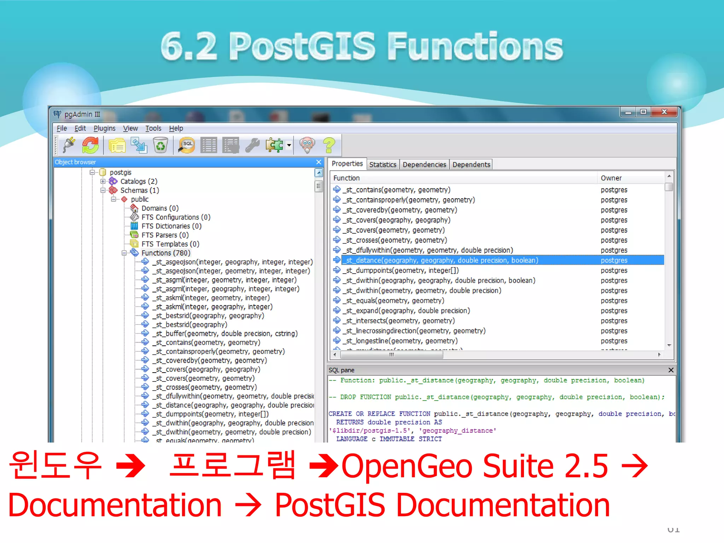Open the Tools menu

point(153,128)
